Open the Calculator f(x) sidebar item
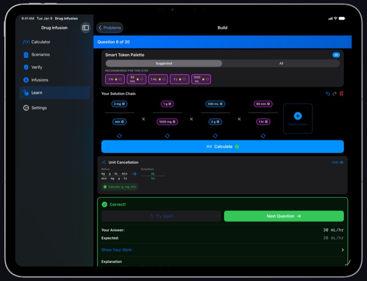This screenshot has width=367, height=281. (55, 42)
